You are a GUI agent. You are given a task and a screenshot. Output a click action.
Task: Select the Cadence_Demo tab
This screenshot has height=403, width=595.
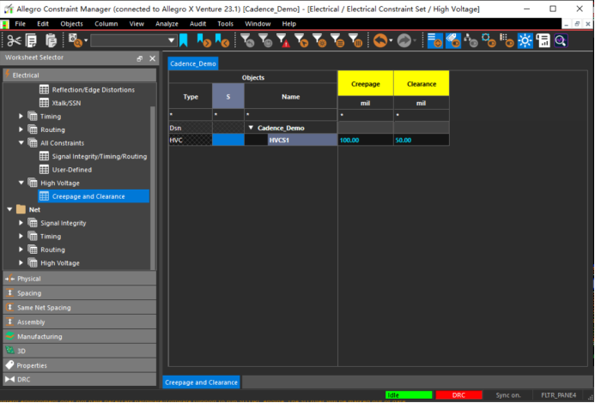(x=193, y=63)
